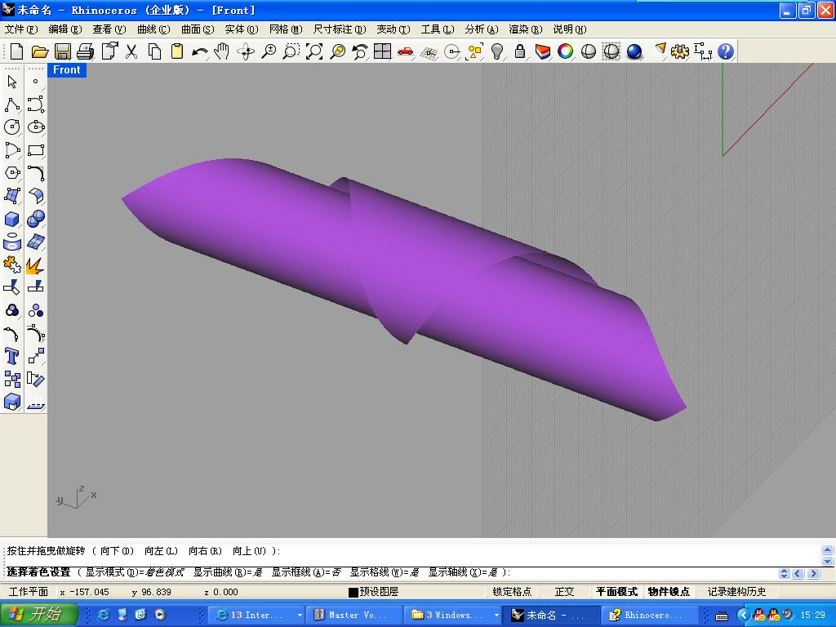This screenshot has height=627, width=836.
Task: Click the 向左(L) command option
Action: [x=161, y=551]
